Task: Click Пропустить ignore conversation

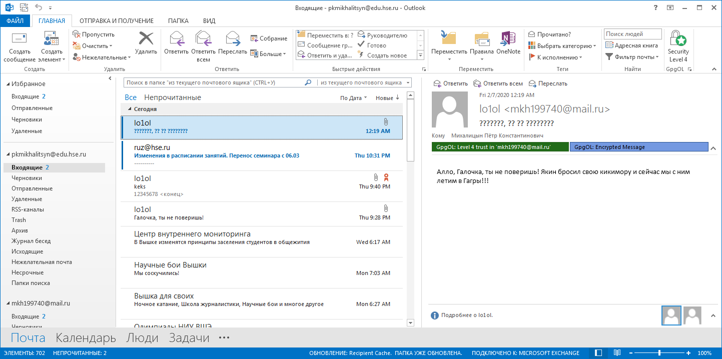Action: point(94,34)
